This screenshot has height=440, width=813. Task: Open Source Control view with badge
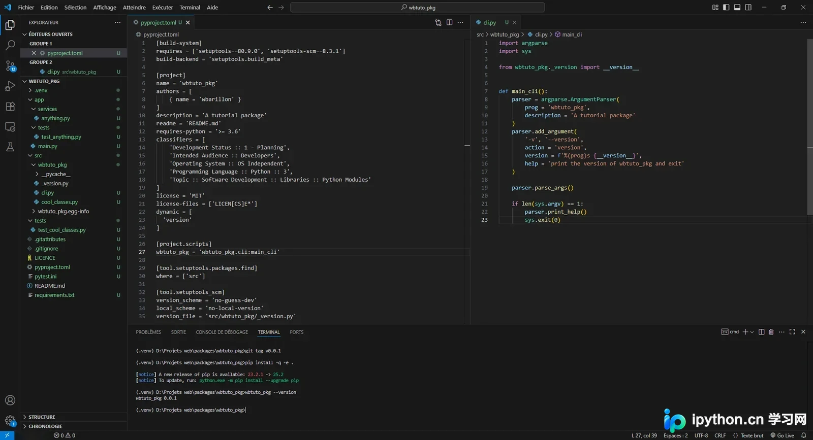(x=10, y=66)
